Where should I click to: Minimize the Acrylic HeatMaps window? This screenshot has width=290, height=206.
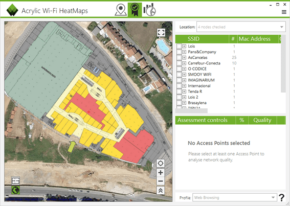tap(271, 5)
